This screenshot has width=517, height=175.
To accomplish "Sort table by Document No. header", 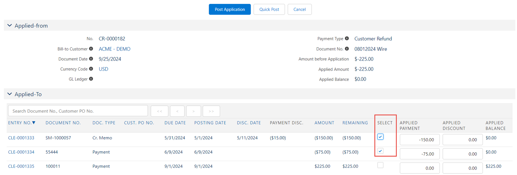I will [x=63, y=123].
